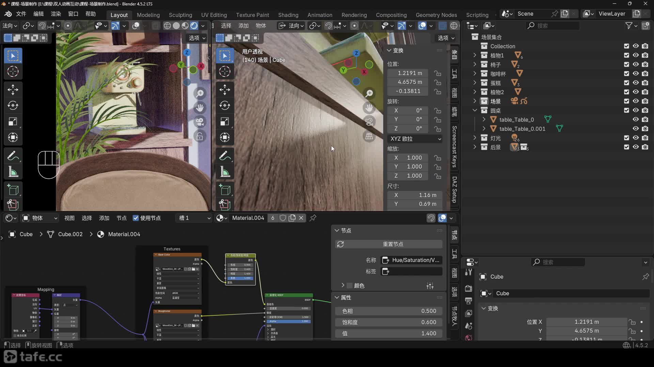Screen dimensions: 654x367
Task: Select the Move tool in left viewport
Action: 13,90
